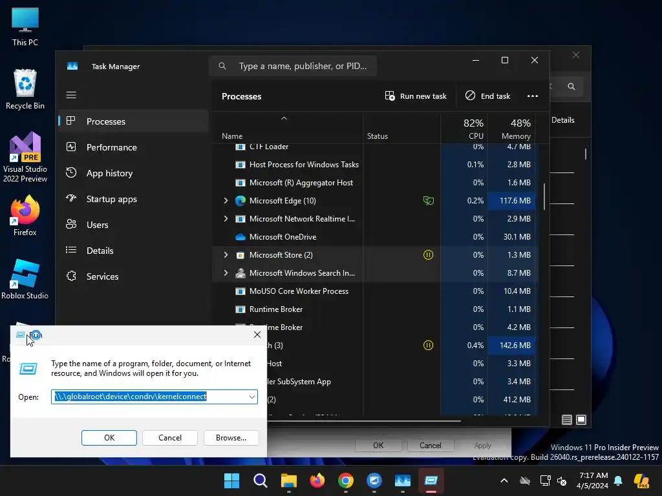Screen dimensions: 662x496
Task: Click Run new task button
Action: coord(416,96)
